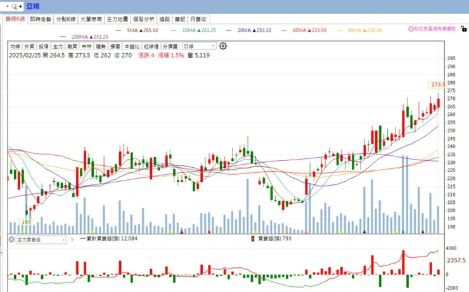The width and height of the screenshot is (469, 292).
Task: Toggle the 融資 indicator button
Action: click(x=72, y=46)
